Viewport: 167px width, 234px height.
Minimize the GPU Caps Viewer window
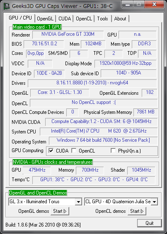(x=127, y=5)
